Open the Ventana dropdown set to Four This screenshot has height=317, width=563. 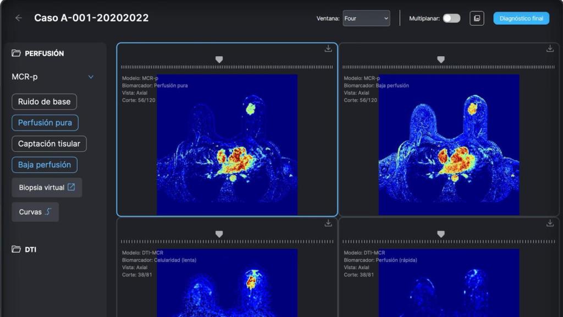coord(366,18)
